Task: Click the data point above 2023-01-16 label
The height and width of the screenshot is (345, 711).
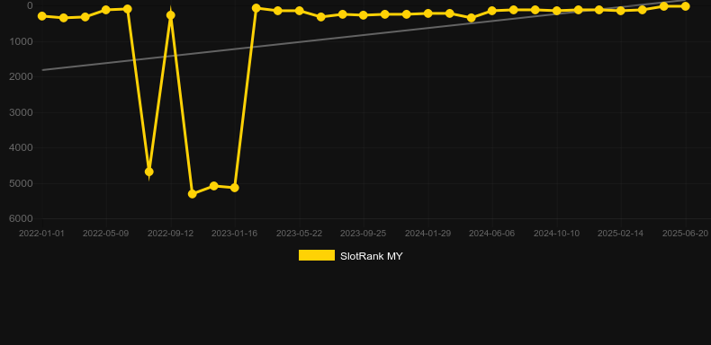Action: pyautogui.click(x=234, y=188)
